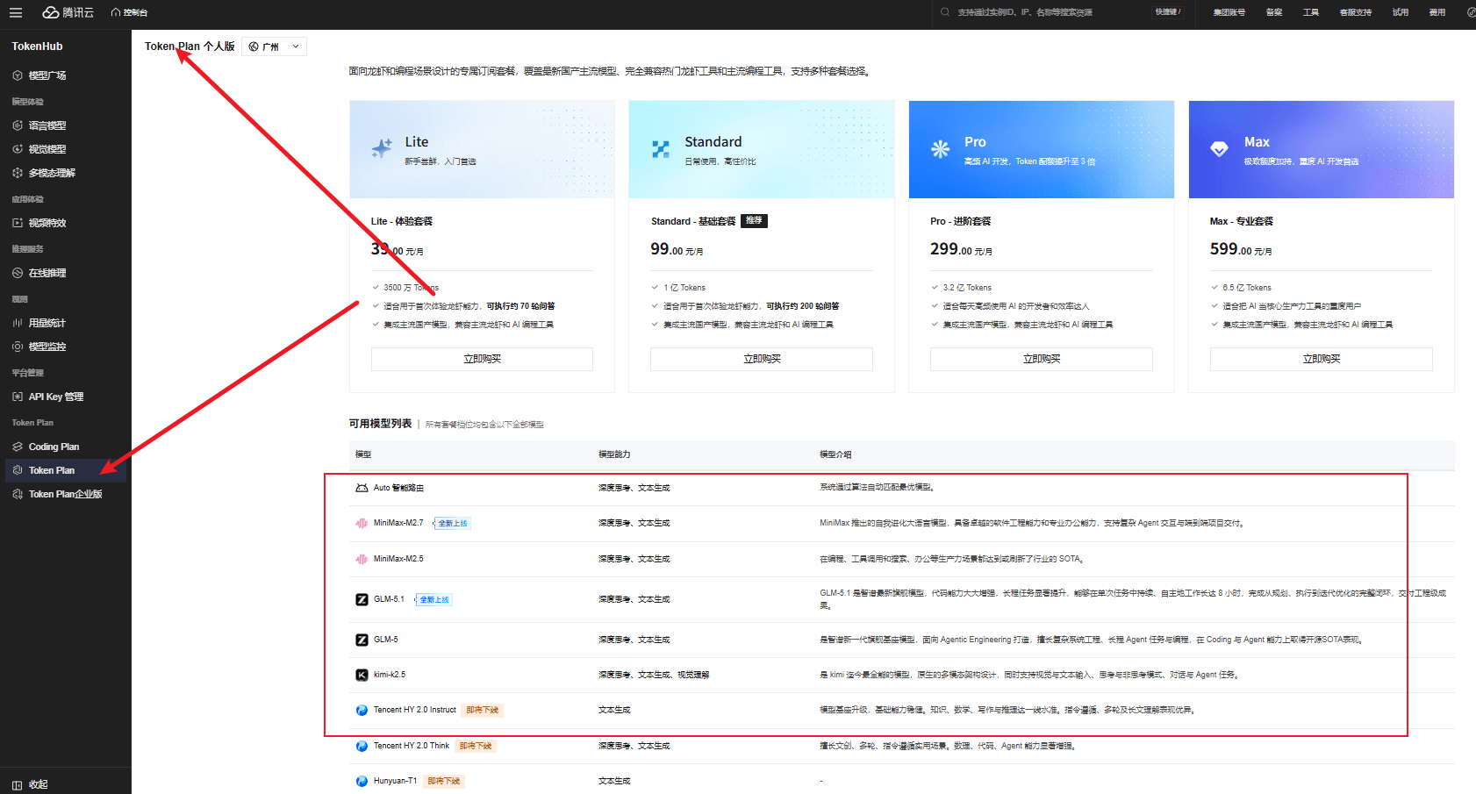Click the Tencent Cloud logo

[68, 12]
